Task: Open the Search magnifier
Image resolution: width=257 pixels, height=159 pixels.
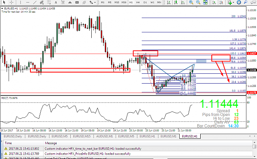Action: coord(245,2)
